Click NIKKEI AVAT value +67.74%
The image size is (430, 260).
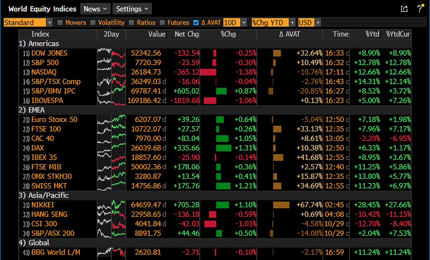310,205
